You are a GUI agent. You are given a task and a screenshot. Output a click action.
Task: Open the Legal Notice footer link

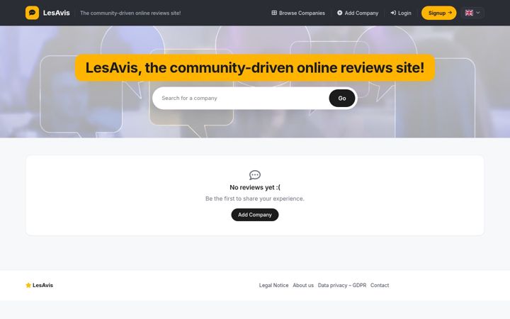[x=273, y=285]
